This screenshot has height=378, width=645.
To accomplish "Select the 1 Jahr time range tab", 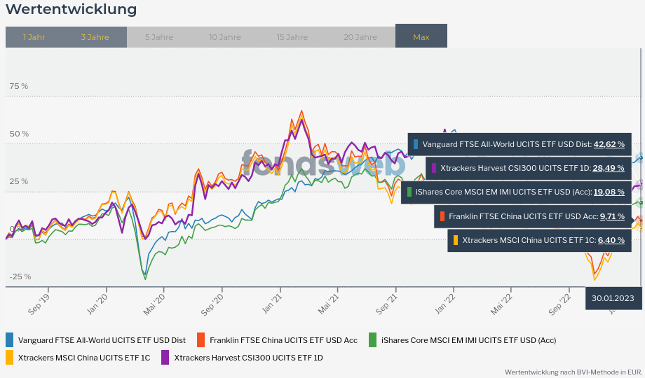I will pyautogui.click(x=34, y=37).
